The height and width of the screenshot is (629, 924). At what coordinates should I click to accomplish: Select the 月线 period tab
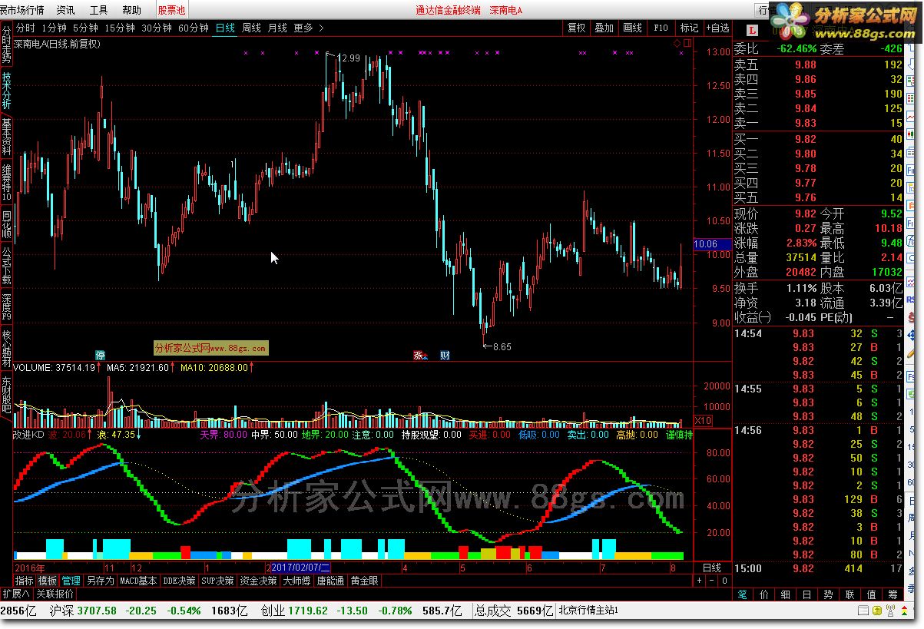click(277, 28)
